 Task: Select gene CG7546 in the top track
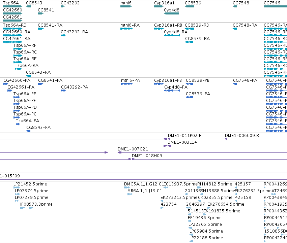pyautogui.click(x=275, y=6)
